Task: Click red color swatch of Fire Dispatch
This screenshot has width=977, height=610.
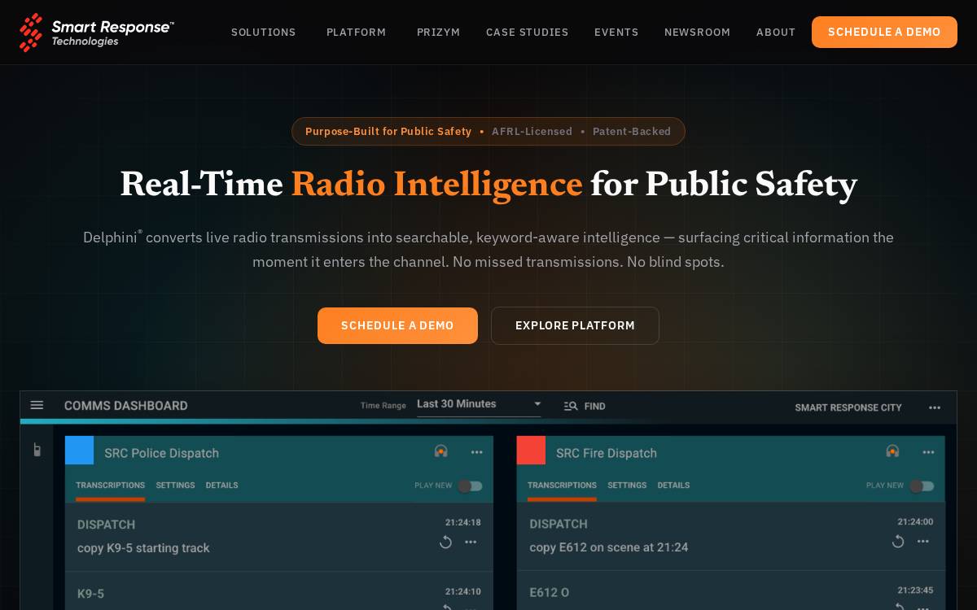Action: point(531,450)
